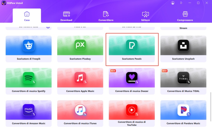
Task: Click the HitPaw Univd title text
Action: pyautogui.click(x=15, y=3)
